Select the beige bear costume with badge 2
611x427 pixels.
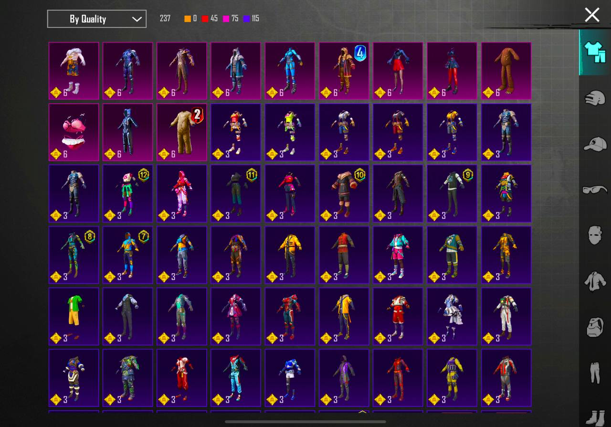point(182,132)
